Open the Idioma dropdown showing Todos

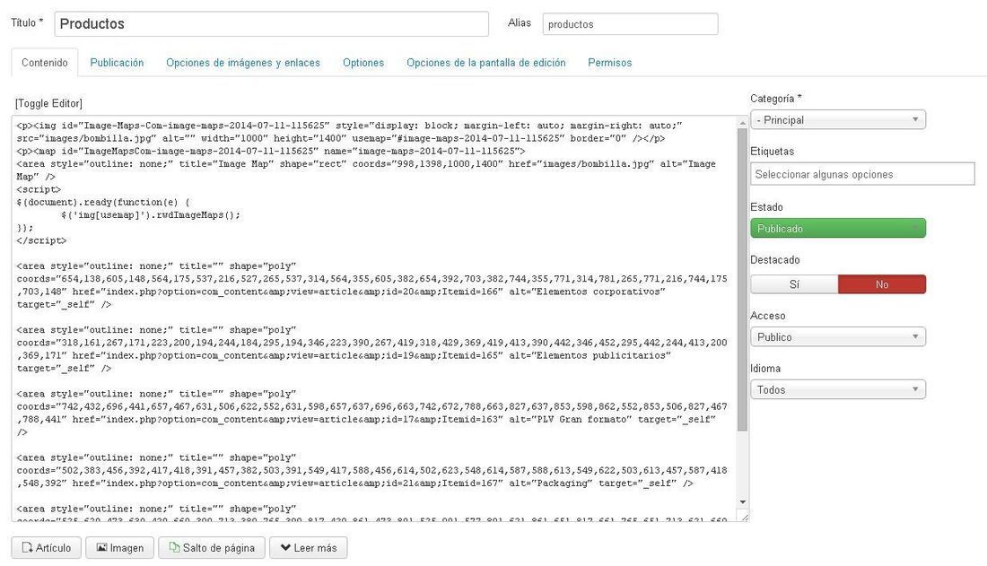[x=838, y=389]
